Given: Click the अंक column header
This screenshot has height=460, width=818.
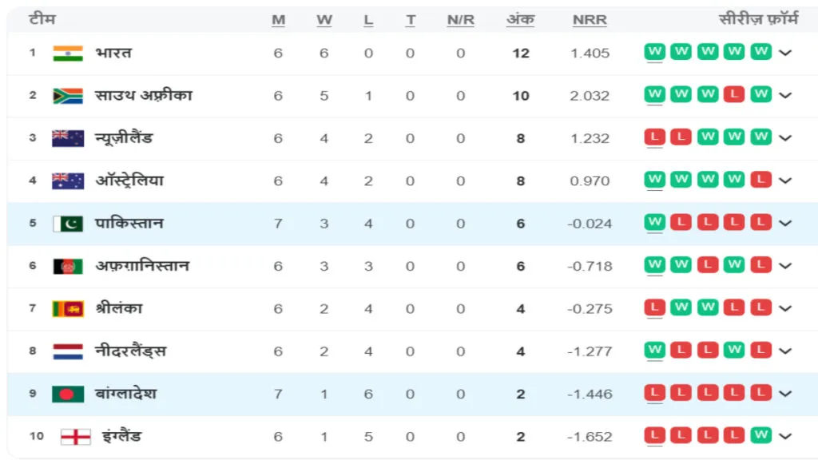Looking at the screenshot, I should pyautogui.click(x=520, y=20).
